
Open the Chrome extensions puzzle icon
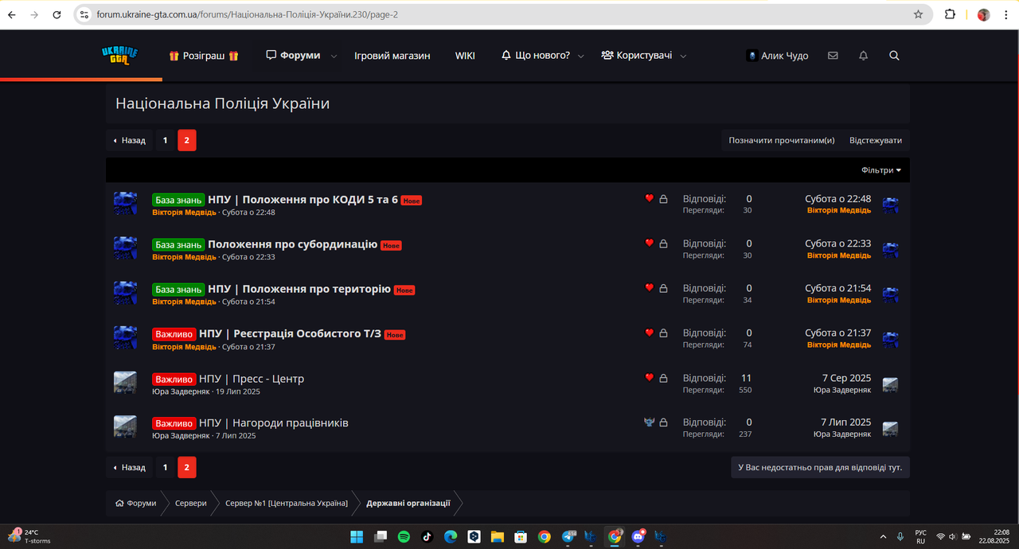950,14
